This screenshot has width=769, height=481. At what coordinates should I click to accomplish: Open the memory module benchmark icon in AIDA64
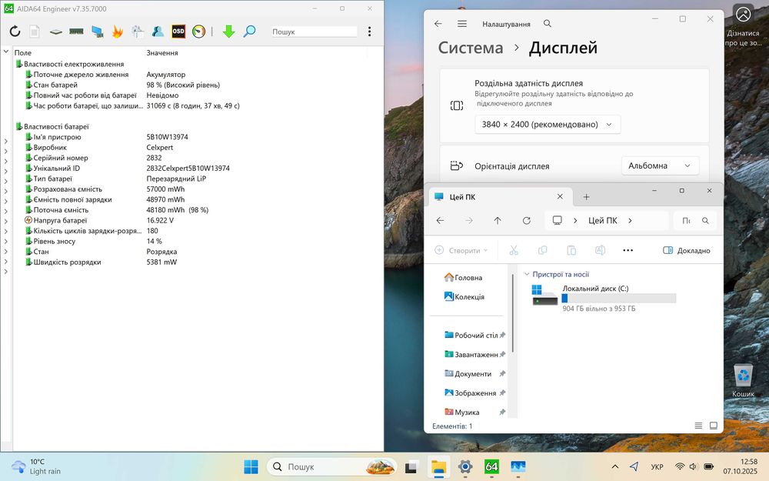click(x=76, y=32)
